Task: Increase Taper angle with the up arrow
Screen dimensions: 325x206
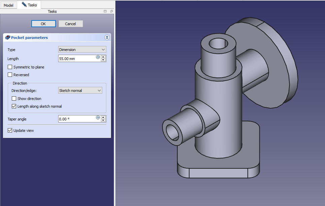Action: coord(103,117)
